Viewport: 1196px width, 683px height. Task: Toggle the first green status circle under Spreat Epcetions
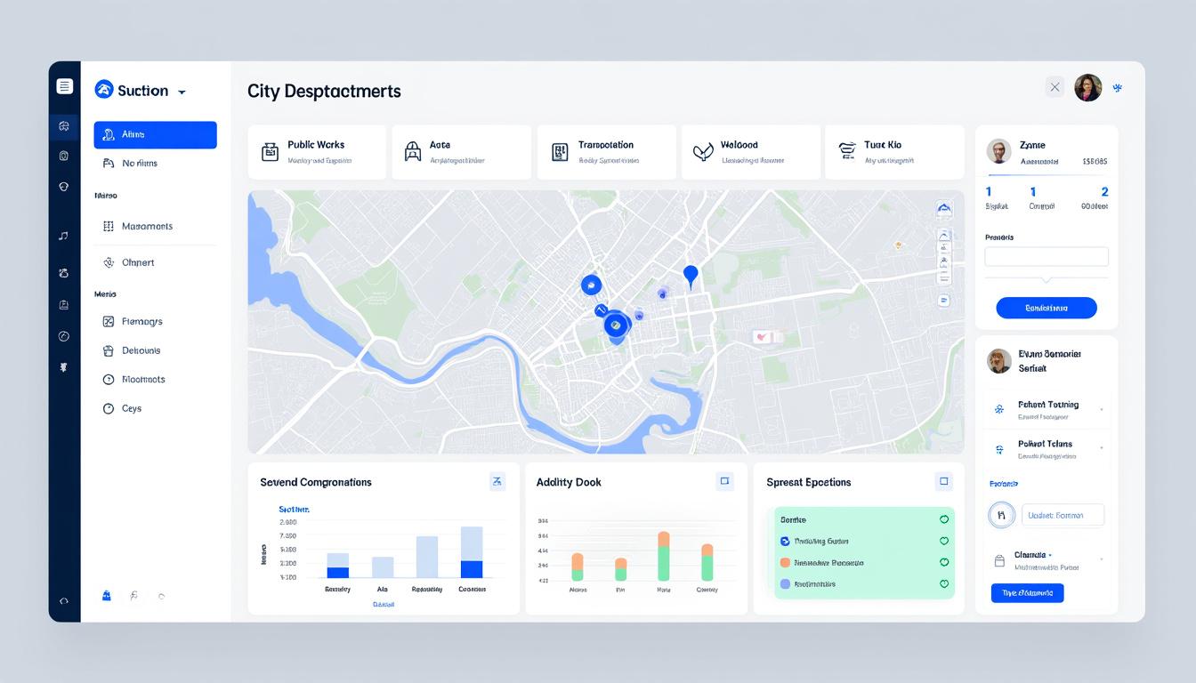(x=944, y=519)
